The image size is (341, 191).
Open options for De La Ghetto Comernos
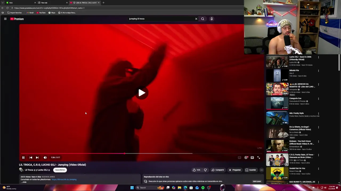[x=318, y=127]
